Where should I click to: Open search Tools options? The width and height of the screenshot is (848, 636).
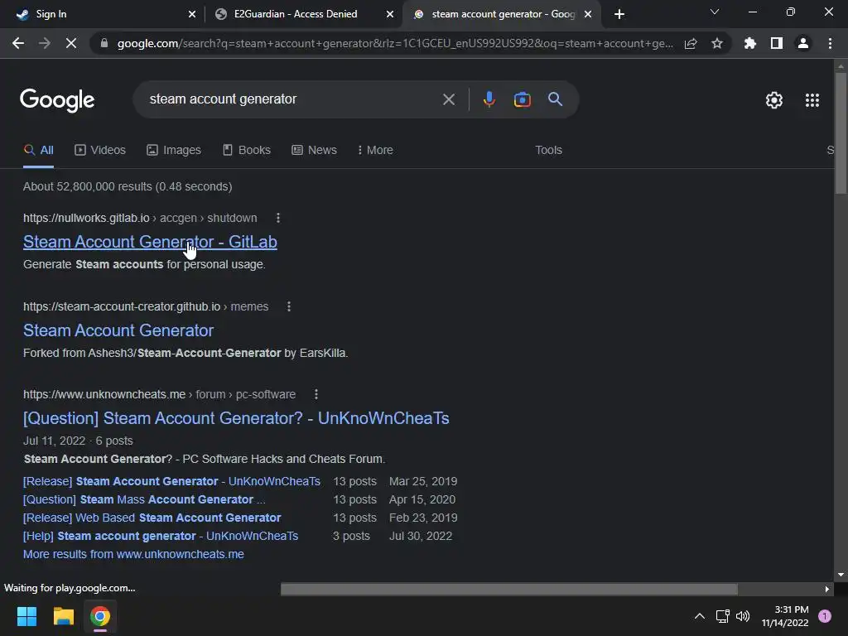point(548,151)
